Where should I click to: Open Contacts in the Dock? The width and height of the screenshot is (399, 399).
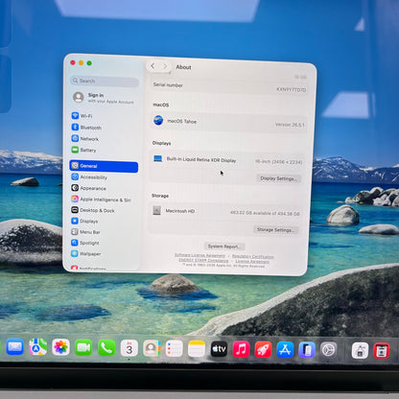point(152,348)
